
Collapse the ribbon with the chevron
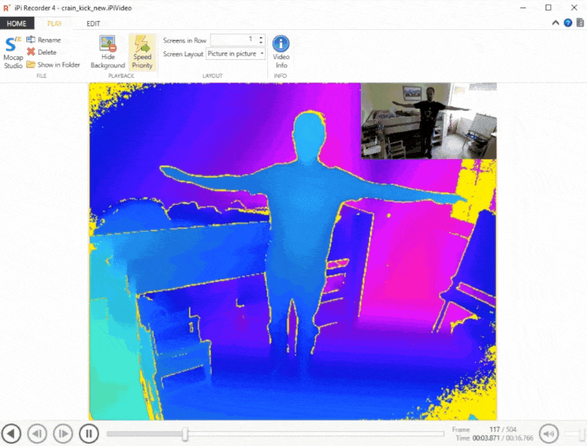[555, 22]
